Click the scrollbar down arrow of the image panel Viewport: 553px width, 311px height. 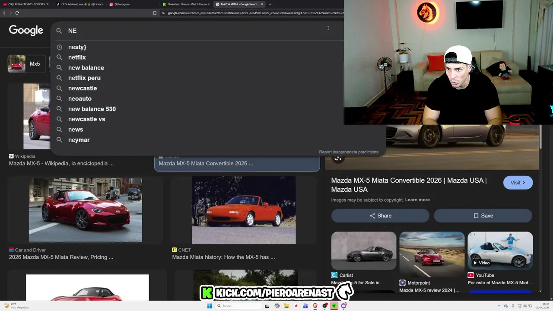click(540, 292)
